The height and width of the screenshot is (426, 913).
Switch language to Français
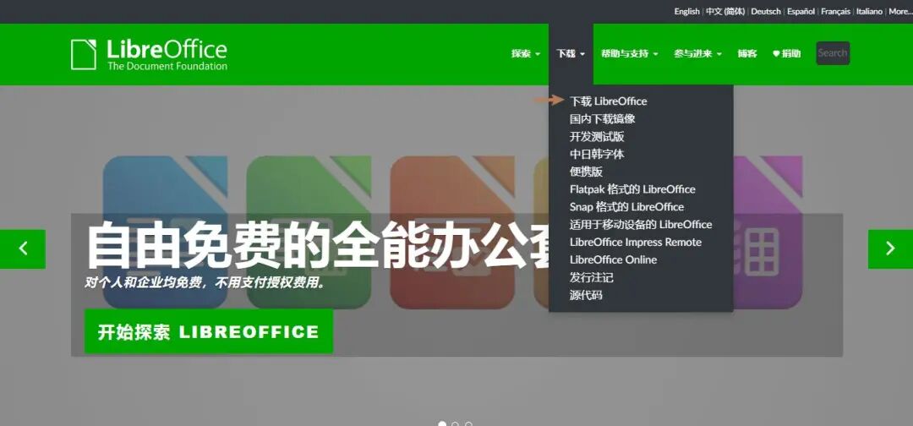click(835, 12)
